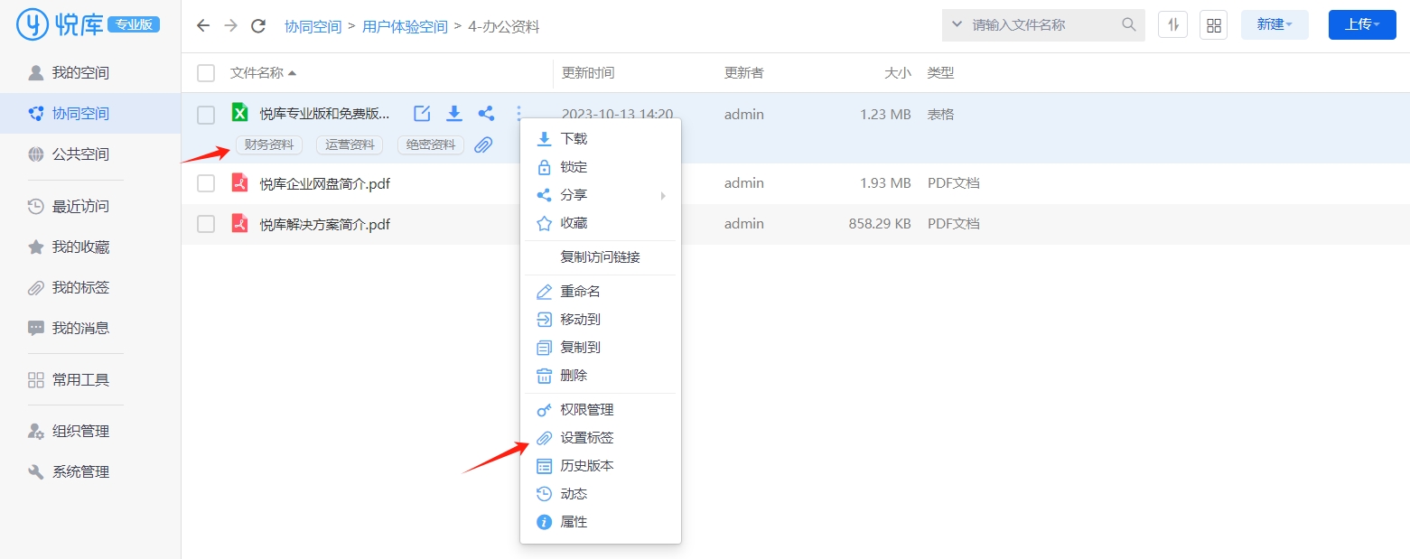The image size is (1410, 559).
Task: Click the sort order toggle icon
Action: coord(1172,25)
